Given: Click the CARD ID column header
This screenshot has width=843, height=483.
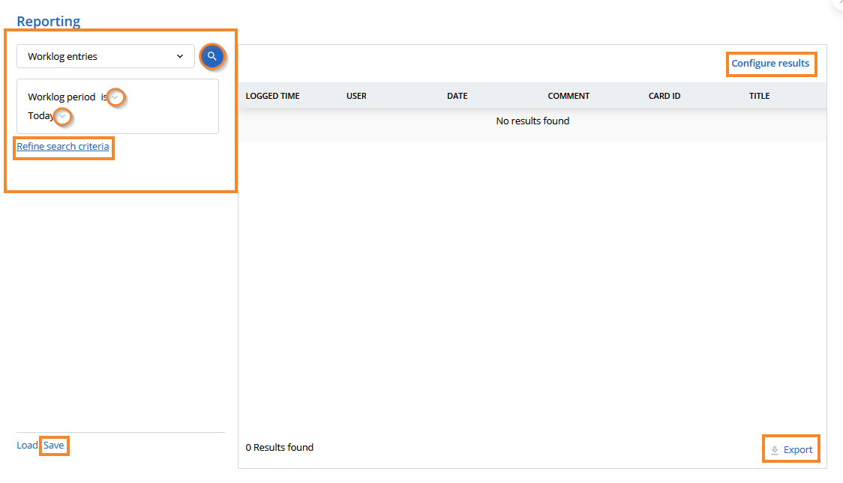Looking at the screenshot, I should pos(664,95).
